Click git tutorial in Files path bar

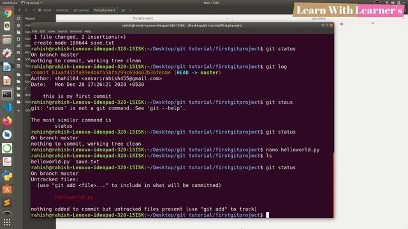click(x=81, y=10)
